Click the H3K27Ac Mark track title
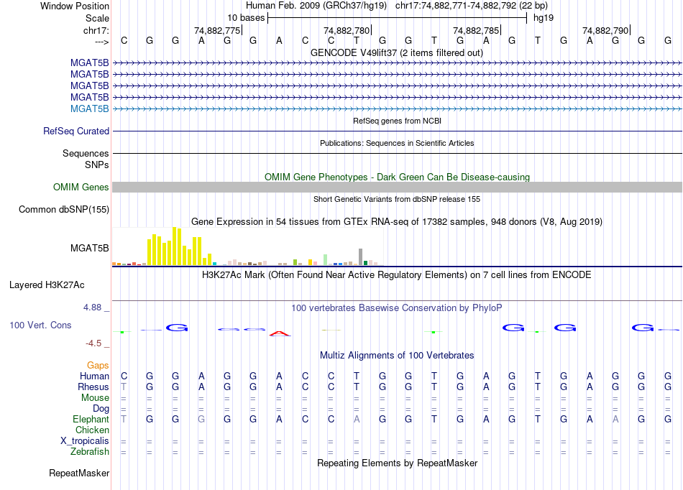The height and width of the screenshot is (490, 683). [x=397, y=275]
